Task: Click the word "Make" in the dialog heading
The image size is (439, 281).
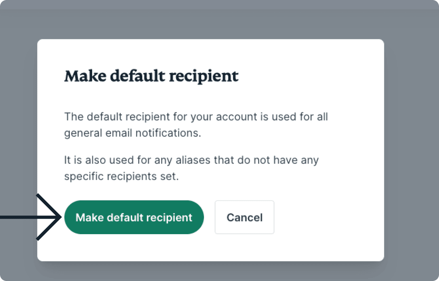Action: pos(84,76)
